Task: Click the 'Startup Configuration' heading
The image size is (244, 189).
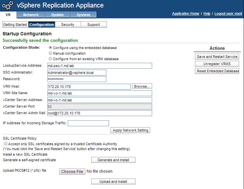Action: coord(27,34)
